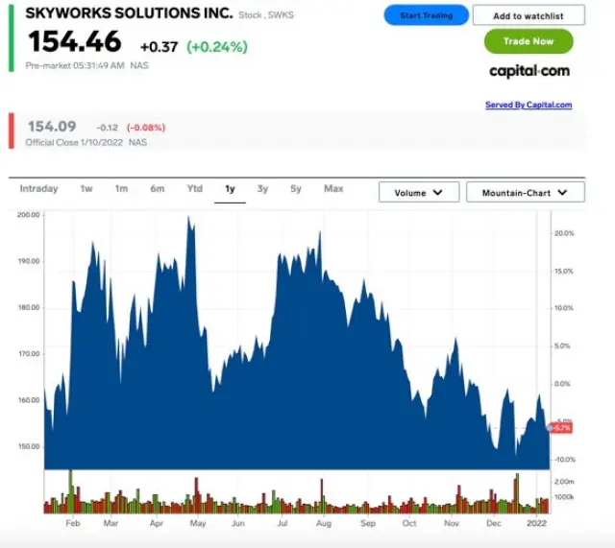Click the Start Trading button
This screenshot has width=615, height=548.
coord(426,15)
